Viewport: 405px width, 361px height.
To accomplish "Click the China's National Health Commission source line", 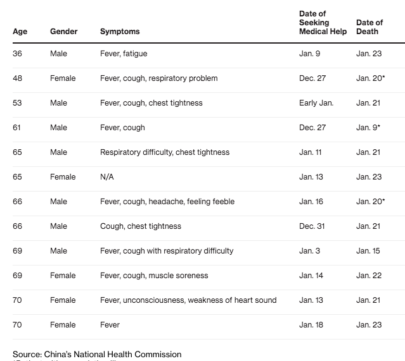I will coord(97,354).
